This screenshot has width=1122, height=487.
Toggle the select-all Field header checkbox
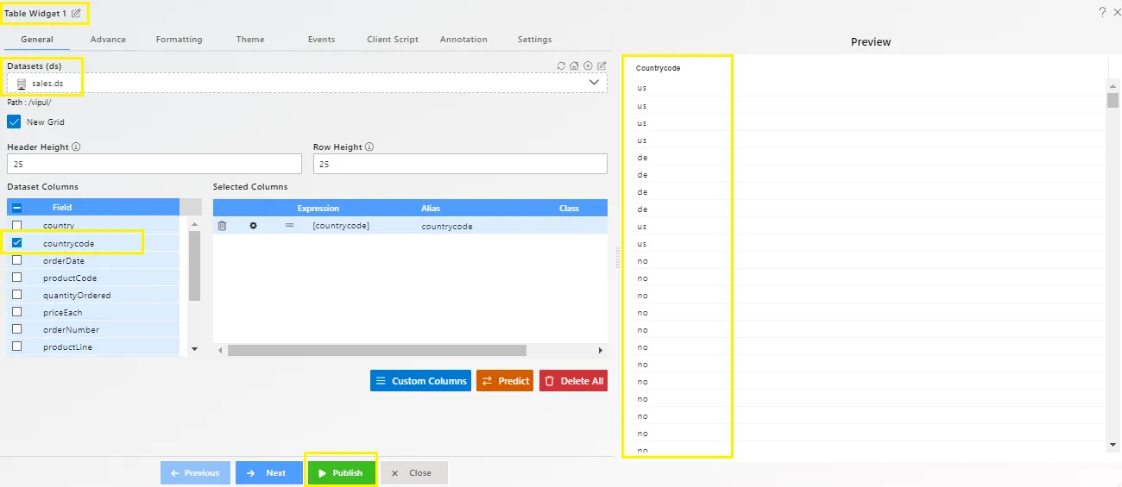tap(16, 208)
